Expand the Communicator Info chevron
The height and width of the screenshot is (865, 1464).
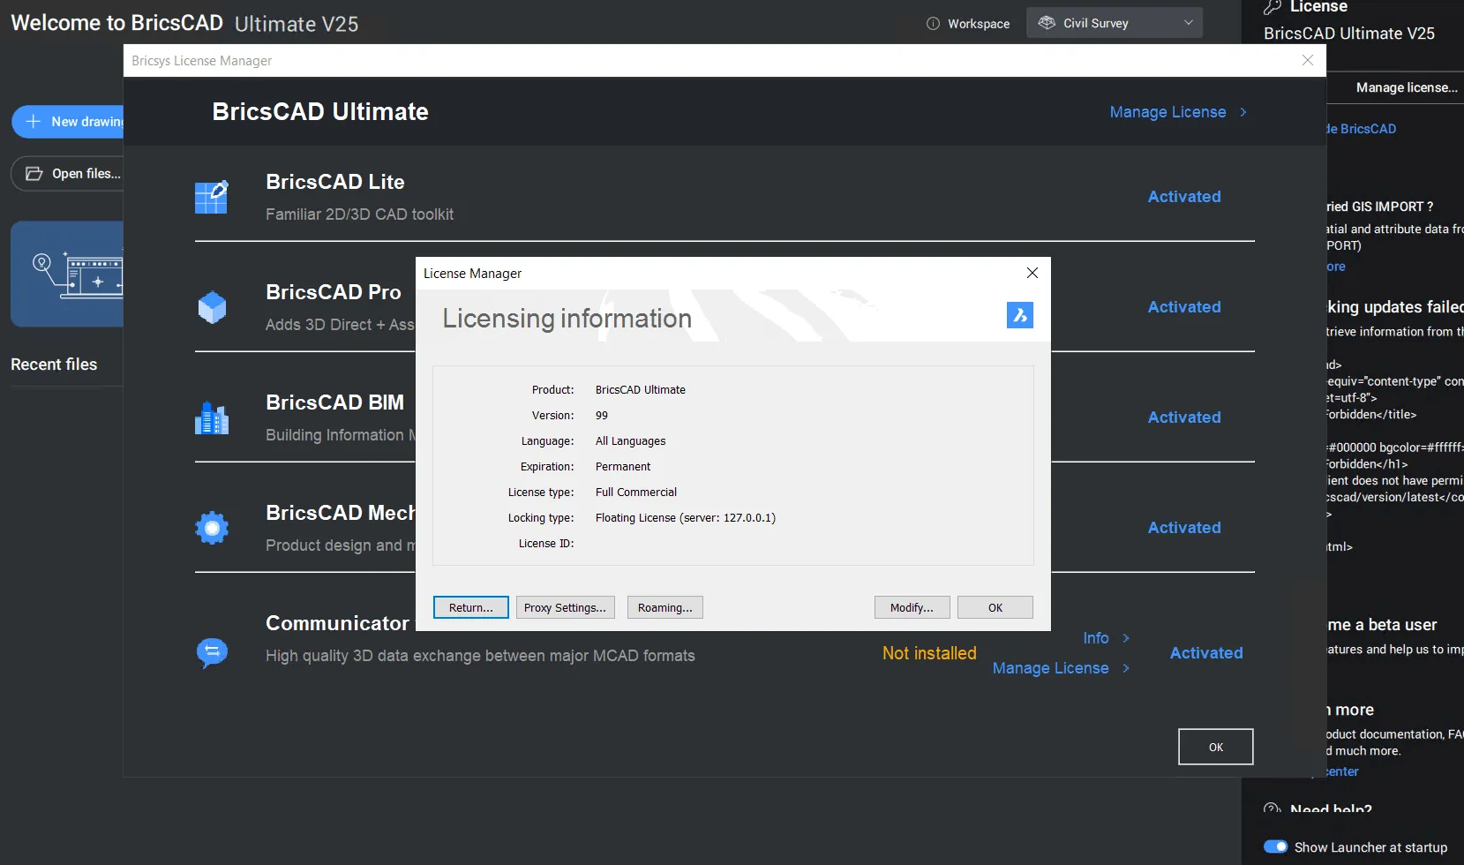click(1126, 638)
